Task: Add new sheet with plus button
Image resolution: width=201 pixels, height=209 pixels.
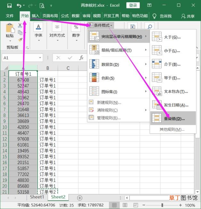Action: (x=80, y=198)
